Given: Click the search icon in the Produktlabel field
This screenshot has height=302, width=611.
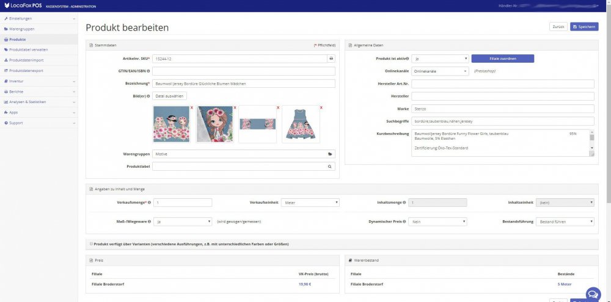Looking at the screenshot, I should [330, 167].
